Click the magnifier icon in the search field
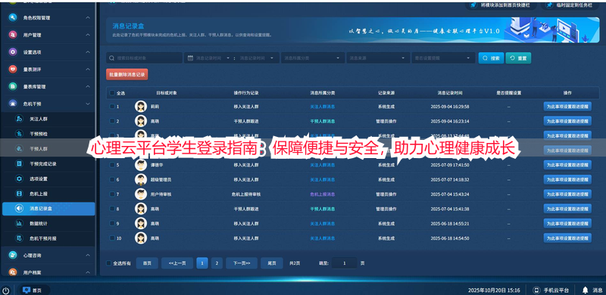606x295 pixels. [111, 58]
